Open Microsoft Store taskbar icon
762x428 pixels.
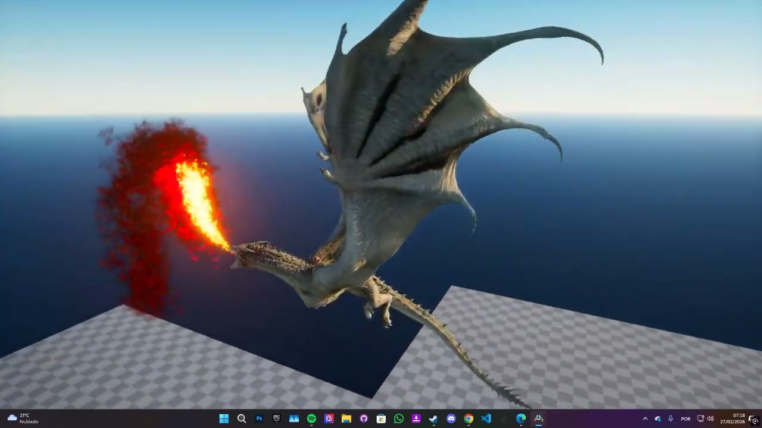point(381,418)
